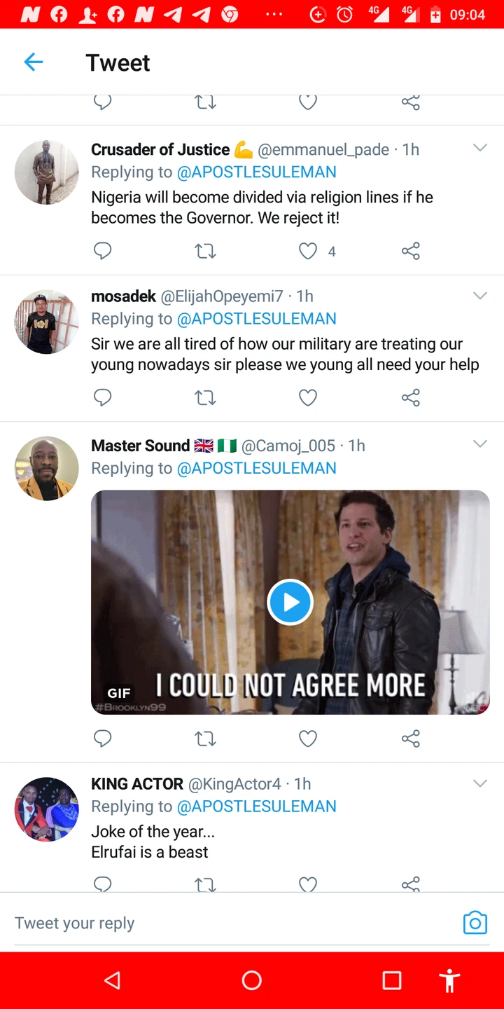This screenshot has width=504, height=1009.
Task: Open camera icon in reply bar
Action: coord(475,923)
